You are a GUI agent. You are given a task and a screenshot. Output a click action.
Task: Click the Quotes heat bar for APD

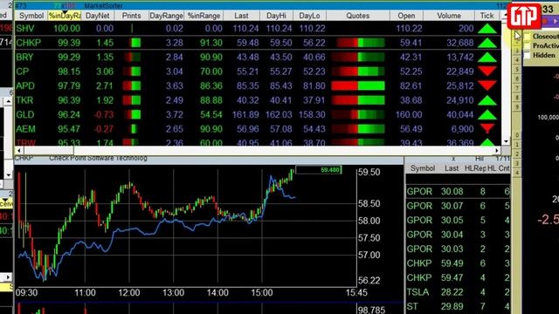(x=358, y=85)
